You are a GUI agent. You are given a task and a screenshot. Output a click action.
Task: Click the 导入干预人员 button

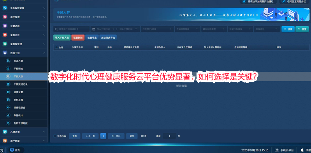(x=62, y=37)
